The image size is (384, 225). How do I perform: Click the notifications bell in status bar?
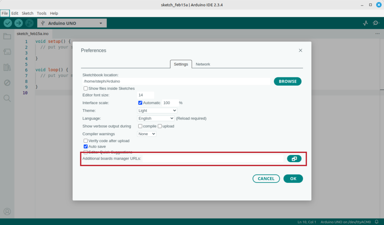[x=376, y=222]
